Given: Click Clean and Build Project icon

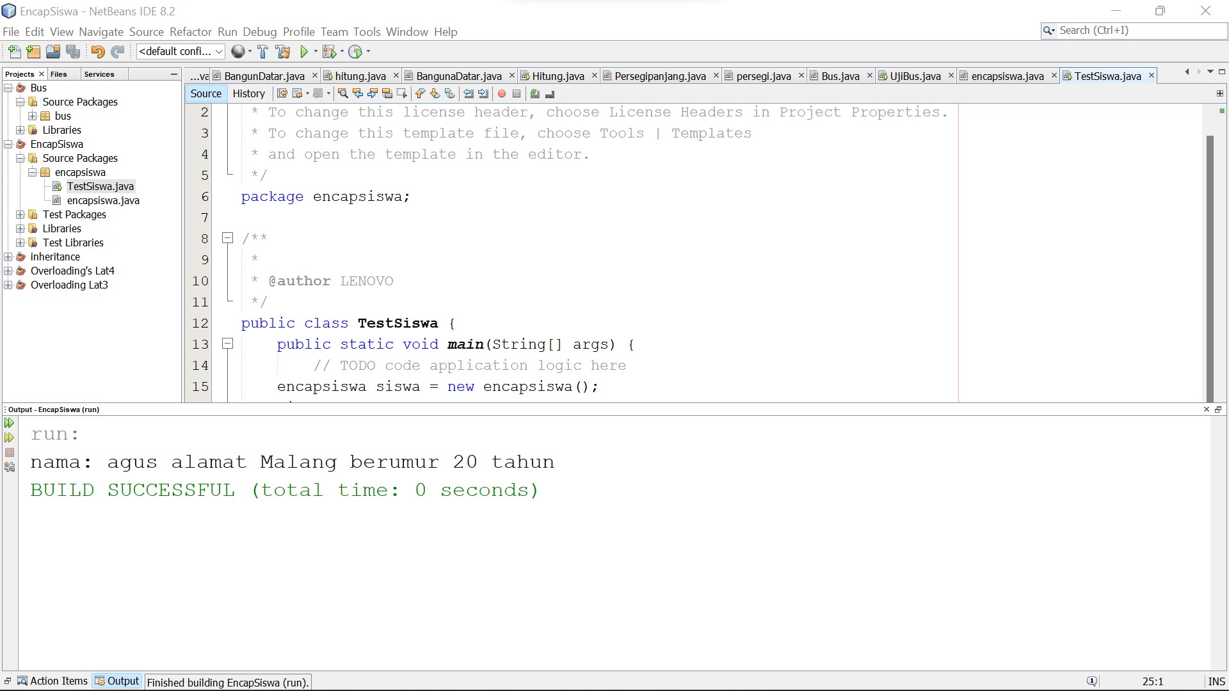Looking at the screenshot, I should point(282,52).
